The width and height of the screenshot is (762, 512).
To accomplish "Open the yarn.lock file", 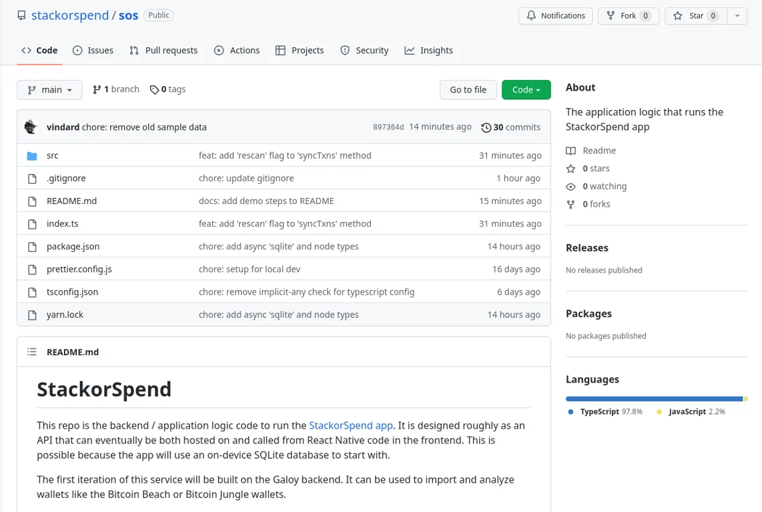I will pos(65,315).
